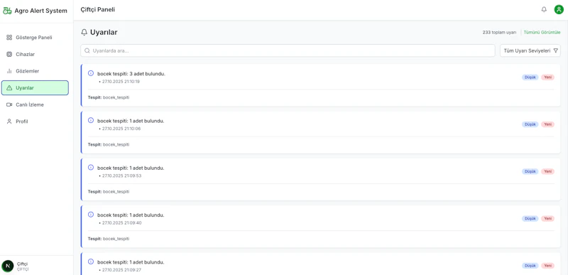This screenshot has height=275, width=568.
Task: Open the alert '3 adet bulundu'
Action: [x=321, y=85]
